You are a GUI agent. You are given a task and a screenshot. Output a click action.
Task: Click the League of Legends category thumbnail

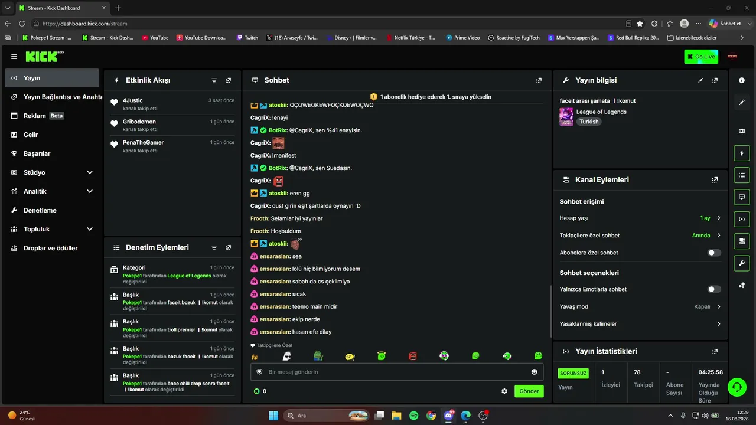pos(566,117)
